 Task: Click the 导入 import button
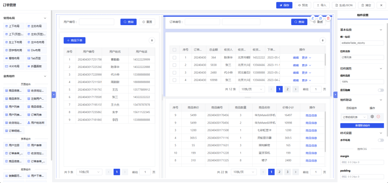(321, 5)
